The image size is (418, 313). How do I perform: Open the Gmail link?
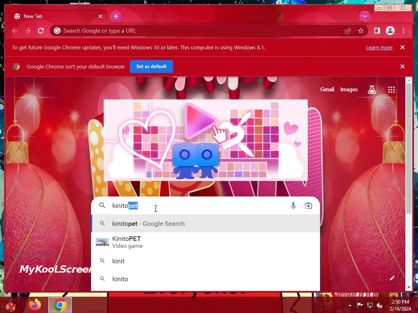tap(327, 90)
